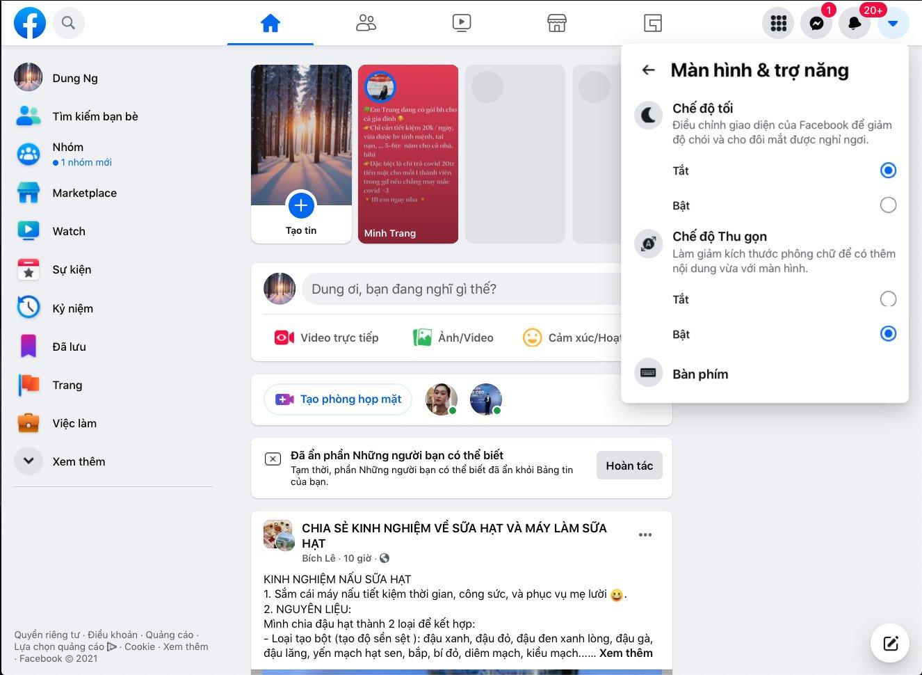Viewport: 922px width, 675px height.
Task: Click the new message compose icon
Action: coord(891,643)
